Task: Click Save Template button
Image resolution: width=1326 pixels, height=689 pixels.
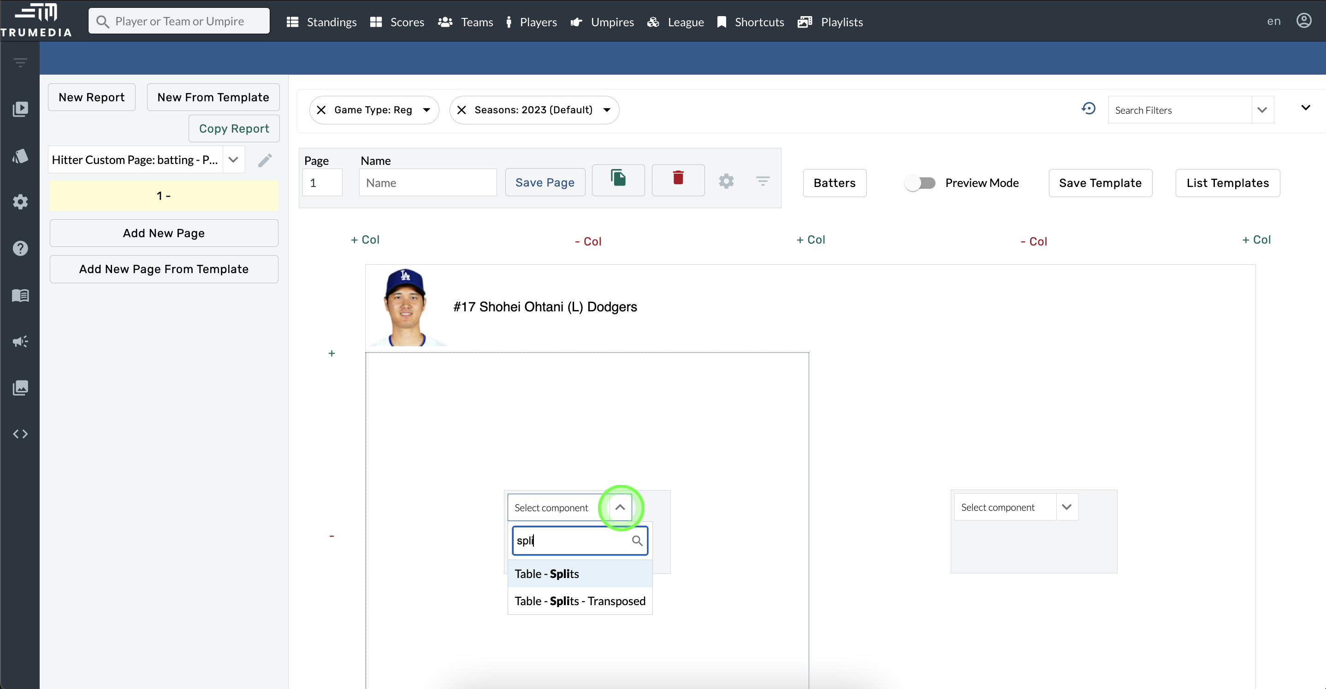Action: pyautogui.click(x=1100, y=183)
